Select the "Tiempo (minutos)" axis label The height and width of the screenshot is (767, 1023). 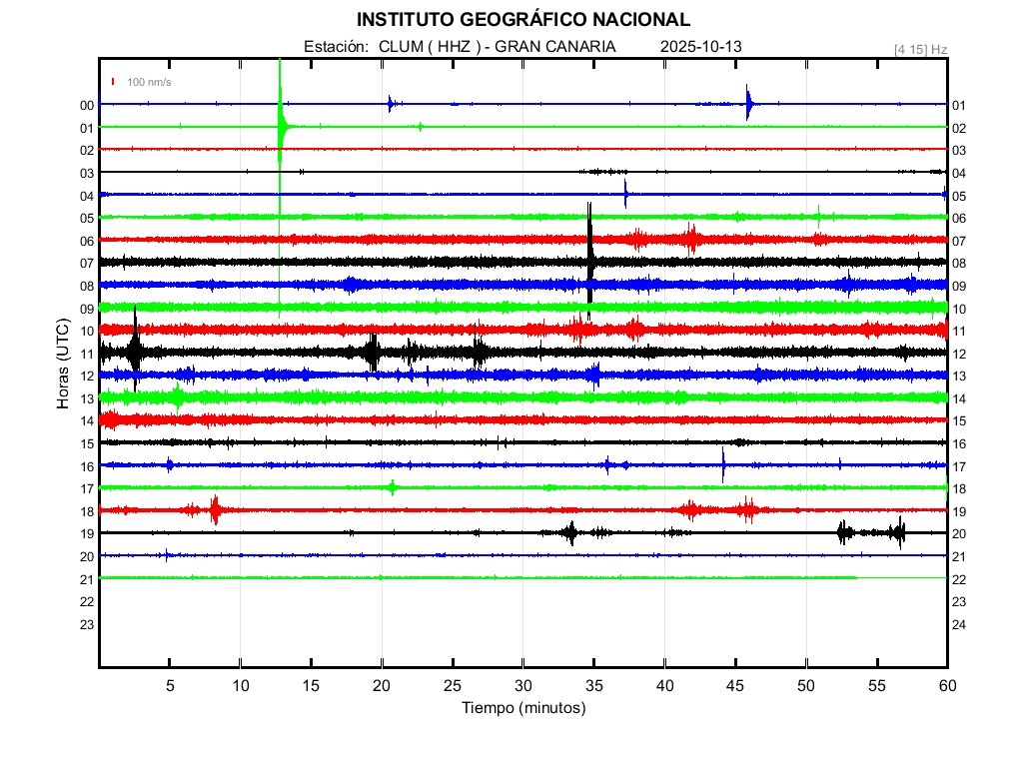coord(522,708)
